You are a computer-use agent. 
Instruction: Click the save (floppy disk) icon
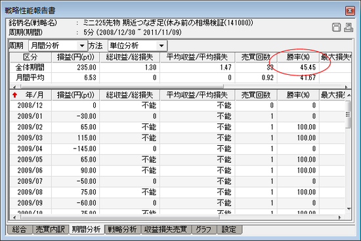(x=336, y=28)
